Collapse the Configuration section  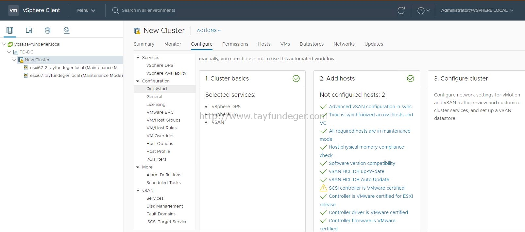click(138, 81)
